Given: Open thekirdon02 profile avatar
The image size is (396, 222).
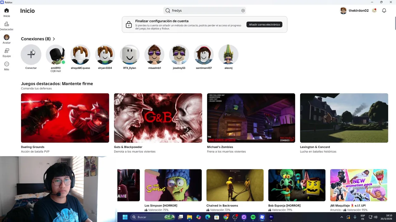Looking at the screenshot, I should [343, 10].
